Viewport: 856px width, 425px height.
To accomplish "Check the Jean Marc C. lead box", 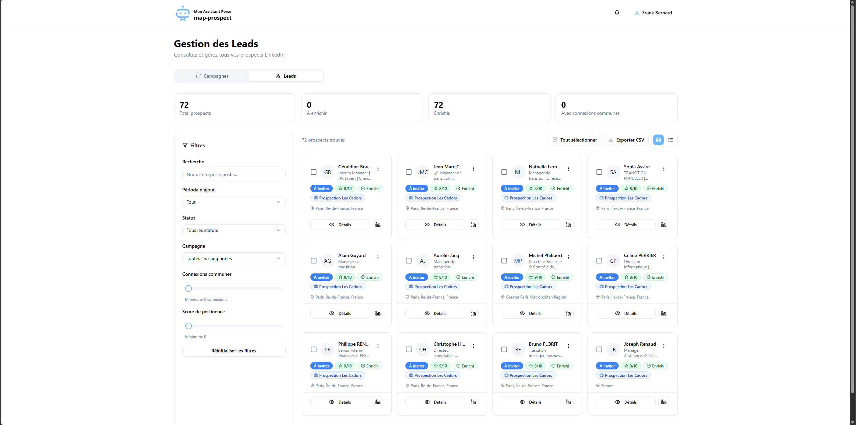I will pos(408,172).
